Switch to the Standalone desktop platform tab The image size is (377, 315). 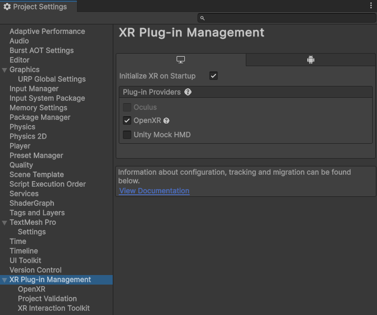pyautogui.click(x=181, y=60)
